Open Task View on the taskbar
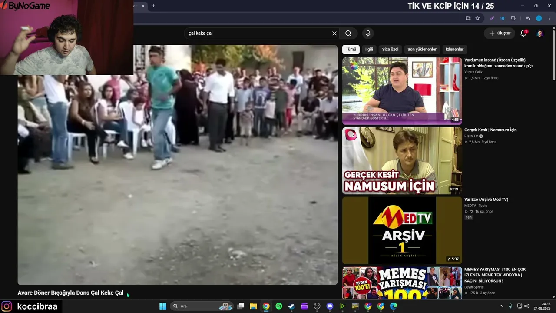The image size is (556, 313). 241,306
